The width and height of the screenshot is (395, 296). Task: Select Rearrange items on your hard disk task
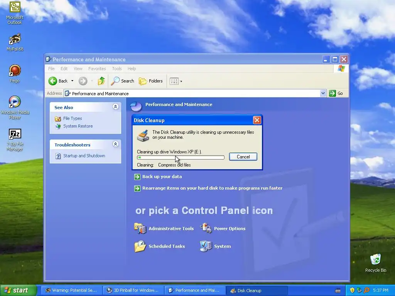tap(213, 188)
